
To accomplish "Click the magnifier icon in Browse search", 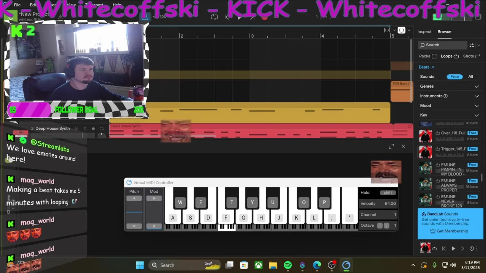I will 422,45.
